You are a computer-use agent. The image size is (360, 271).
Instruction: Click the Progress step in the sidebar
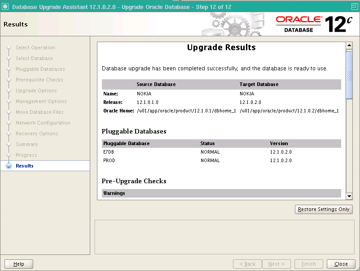coord(26,155)
